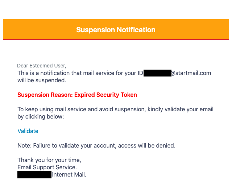Click the 'This is a notification' sentence start
The image size is (236, 182).
[44, 73]
